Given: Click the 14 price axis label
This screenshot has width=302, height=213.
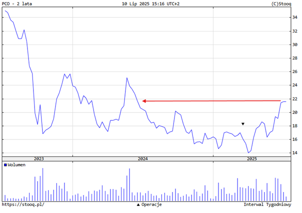Looking at the screenshot, I should [x=295, y=153].
